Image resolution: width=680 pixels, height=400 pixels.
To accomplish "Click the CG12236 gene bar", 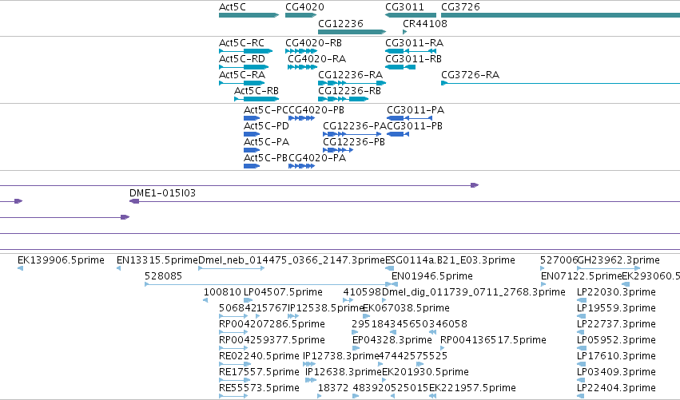I will (352, 32).
